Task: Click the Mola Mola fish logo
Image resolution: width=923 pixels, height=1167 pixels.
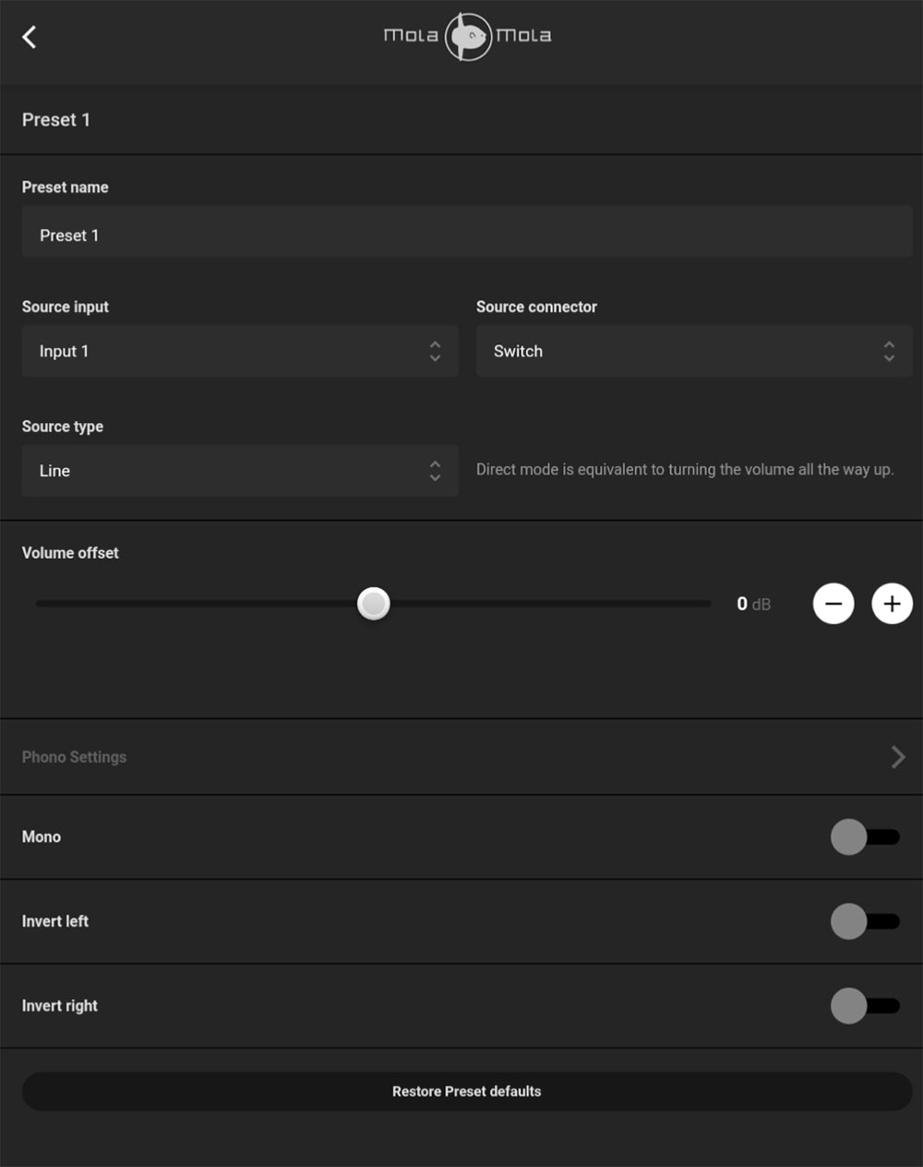Action: click(468, 37)
